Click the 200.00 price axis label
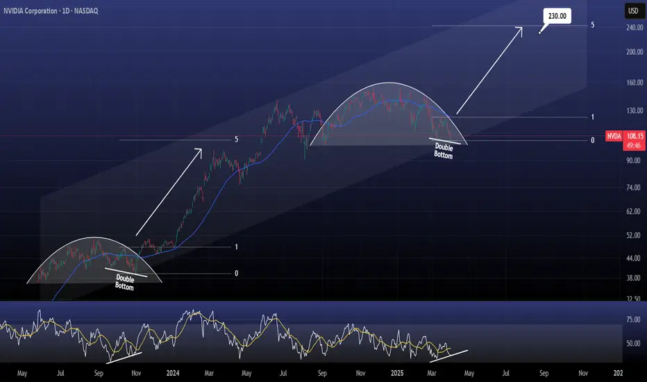This screenshot has height=382, width=647. (x=635, y=52)
